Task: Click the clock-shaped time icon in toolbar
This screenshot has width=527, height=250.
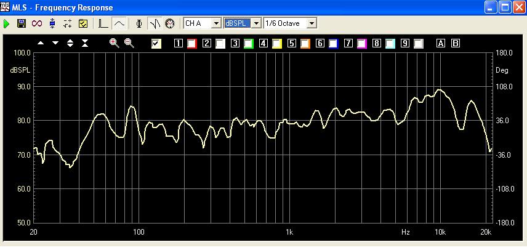Action: click(170, 23)
